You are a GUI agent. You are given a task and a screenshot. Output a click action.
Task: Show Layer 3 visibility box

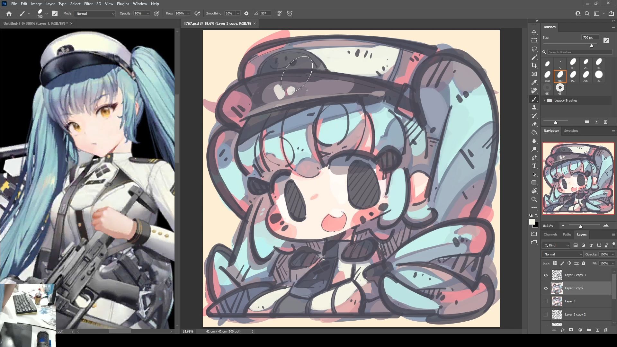[x=546, y=301]
